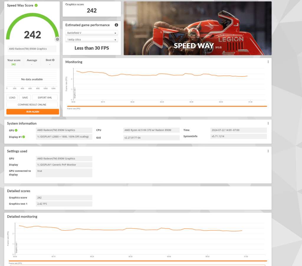Select the Time value 2024-07-22 14:09
This screenshot has width=302, height=266.
click(239, 130)
